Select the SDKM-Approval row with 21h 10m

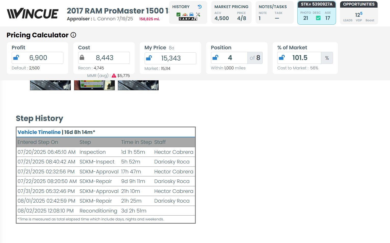click(106, 191)
